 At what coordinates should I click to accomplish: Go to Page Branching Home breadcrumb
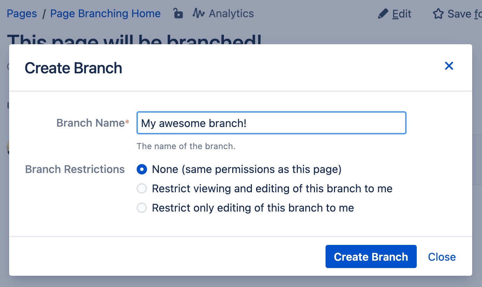click(105, 14)
